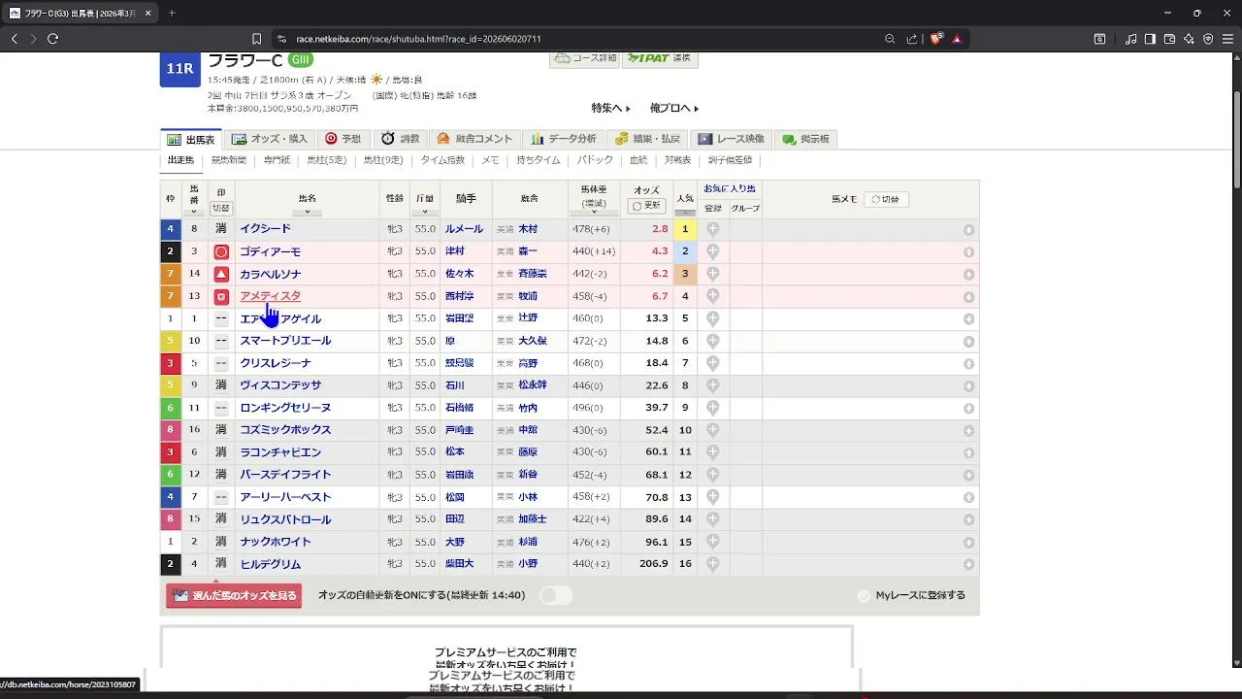Open horse memo icon for ヒルデグリム row
The width and height of the screenshot is (1242, 699).
coord(968,565)
